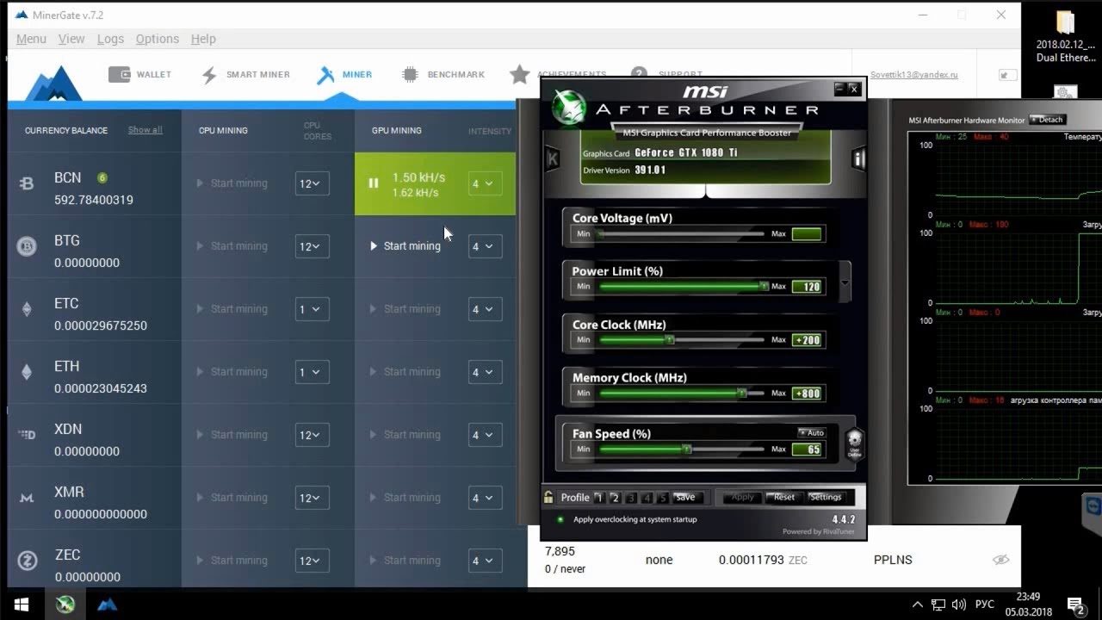Expand the BCN CPU cores dropdown
This screenshot has height=620, width=1102.
(x=312, y=183)
